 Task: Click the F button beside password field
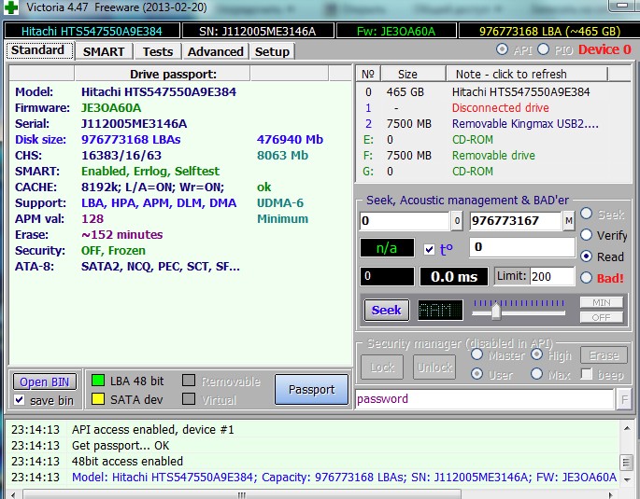tap(624, 399)
